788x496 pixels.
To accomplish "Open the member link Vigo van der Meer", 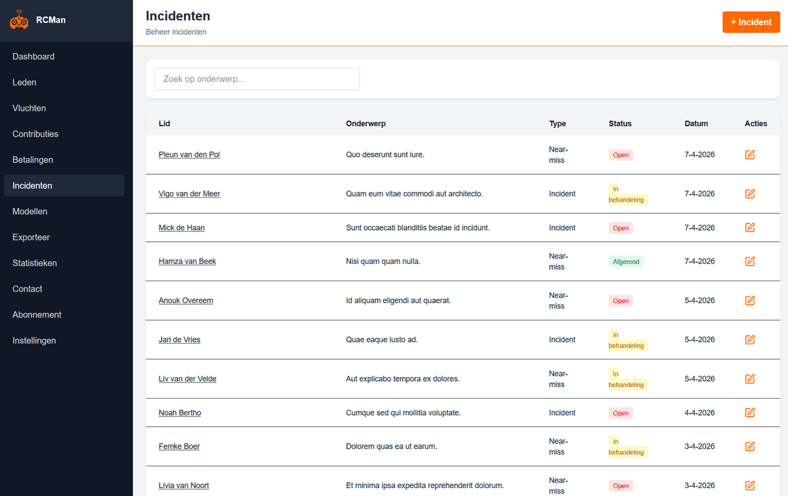I will pyautogui.click(x=189, y=193).
